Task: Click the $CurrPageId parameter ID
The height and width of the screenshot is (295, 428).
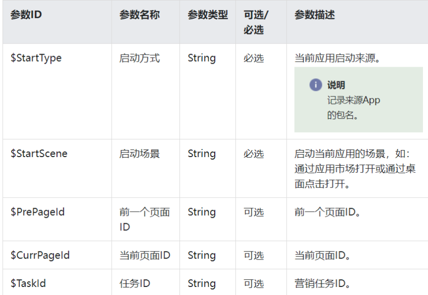Action: click(40, 255)
